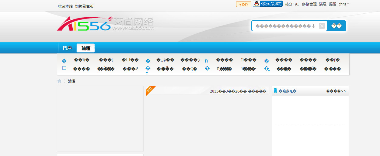Viewport: 380px width, 156px height.
Task: Click the blue search submit button
Action: coord(336,26)
